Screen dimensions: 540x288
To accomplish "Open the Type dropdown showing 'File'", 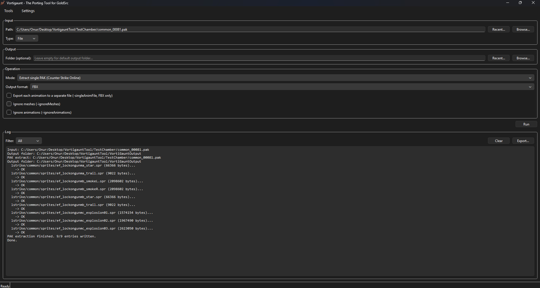I will (27, 38).
